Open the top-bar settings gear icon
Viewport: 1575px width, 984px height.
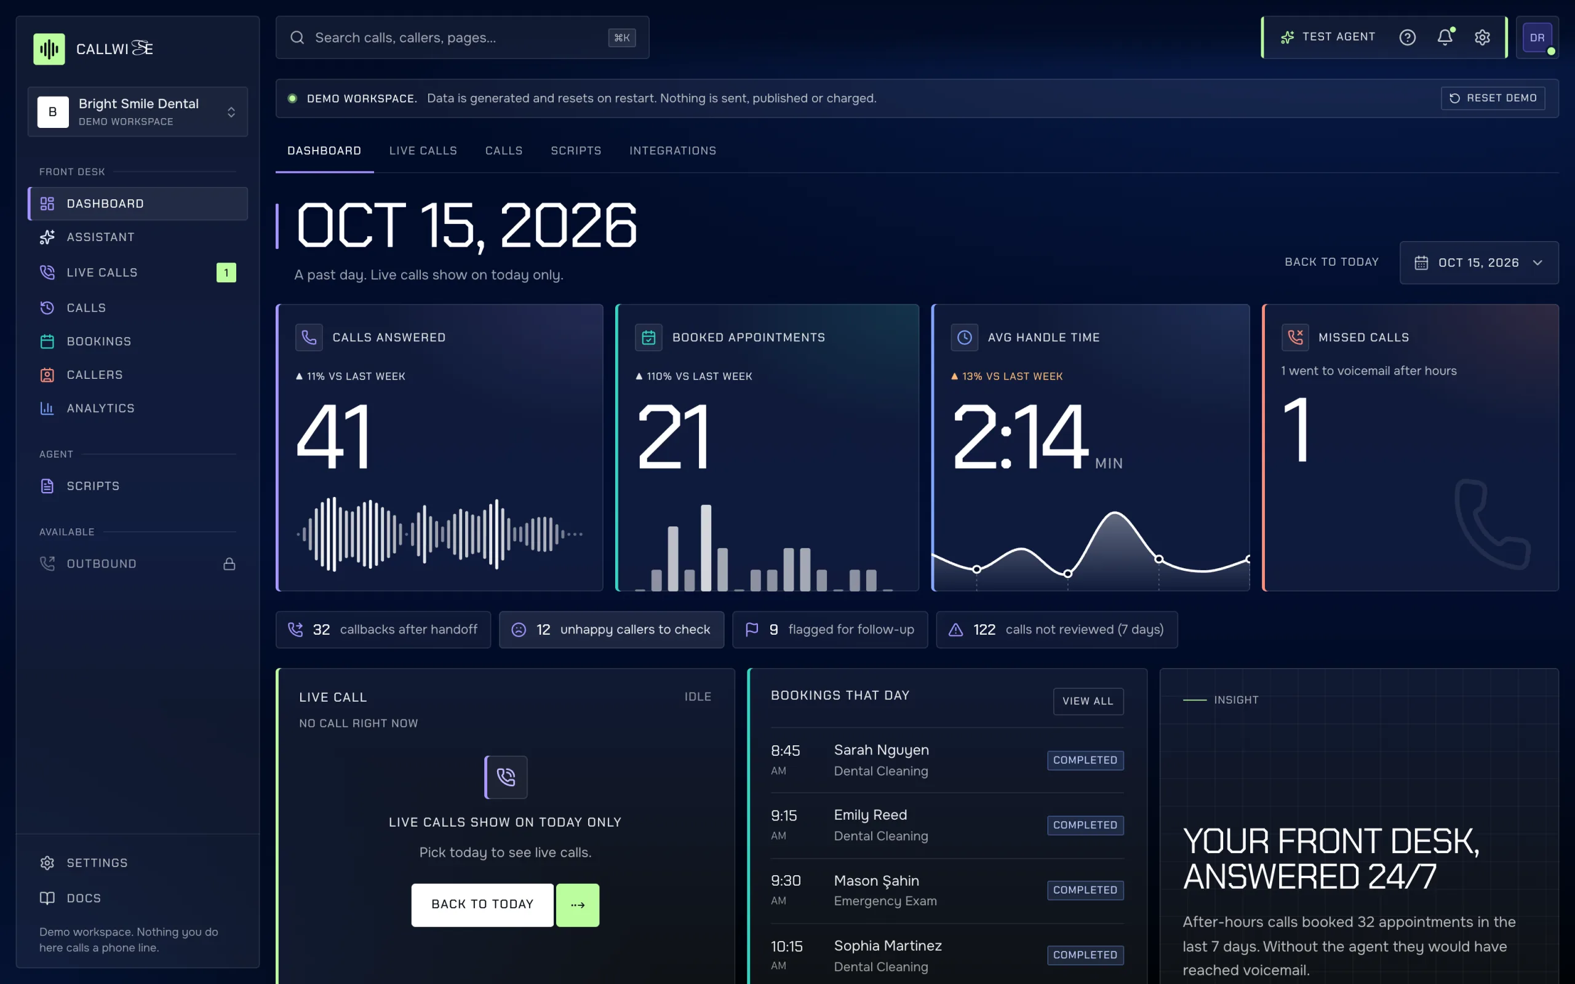pyautogui.click(x=1482, y=37)
